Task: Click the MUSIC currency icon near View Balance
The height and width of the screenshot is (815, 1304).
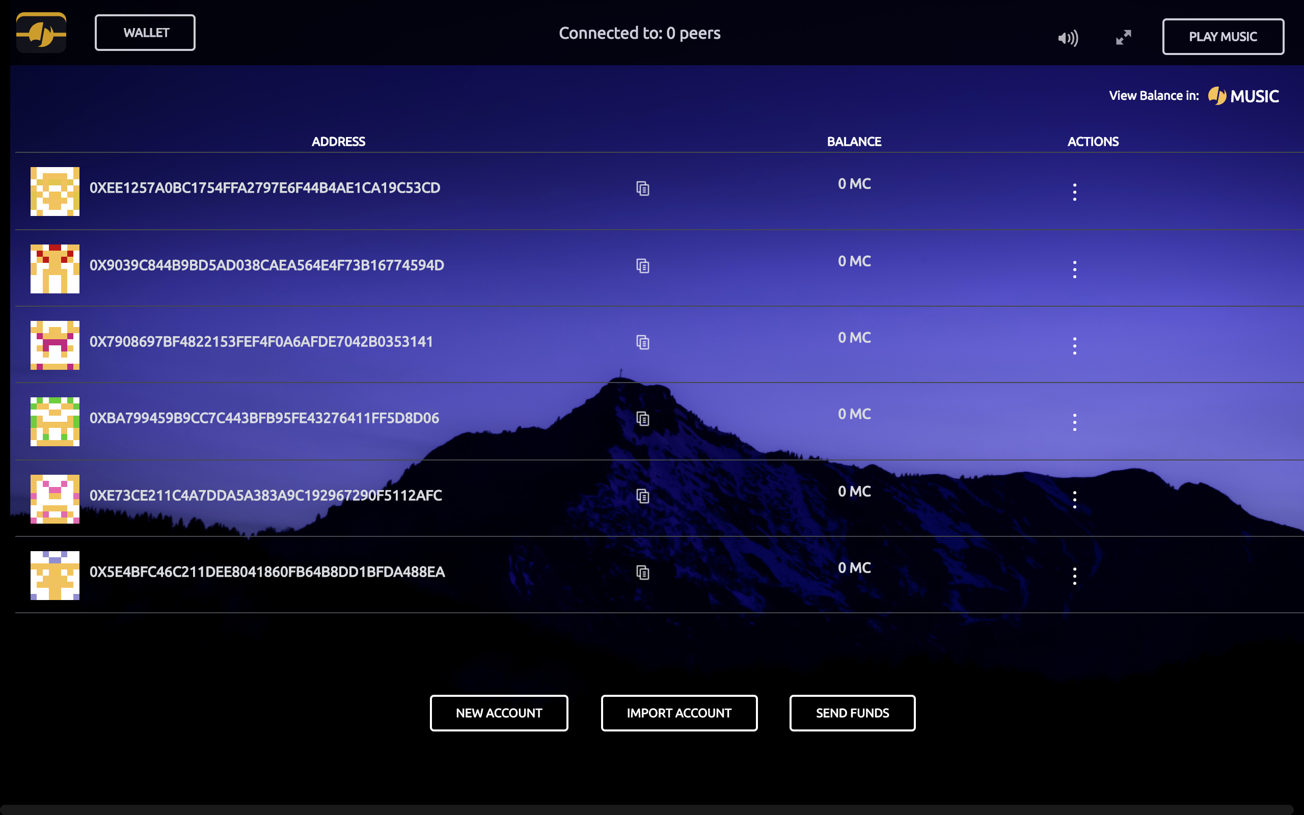Action: tap(1217, 95)
